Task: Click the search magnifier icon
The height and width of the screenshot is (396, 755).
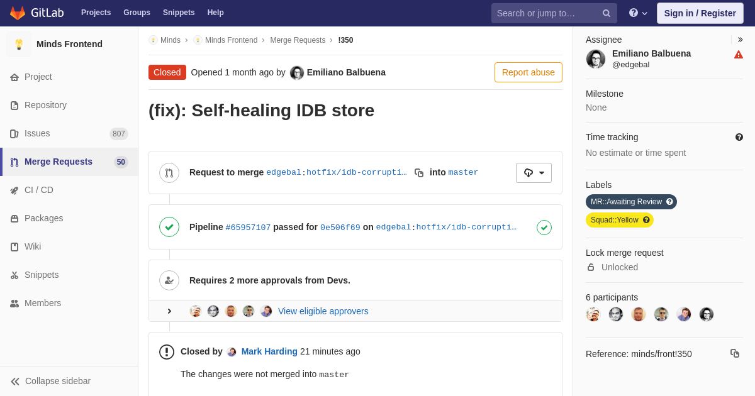Action: click(607, 13)
